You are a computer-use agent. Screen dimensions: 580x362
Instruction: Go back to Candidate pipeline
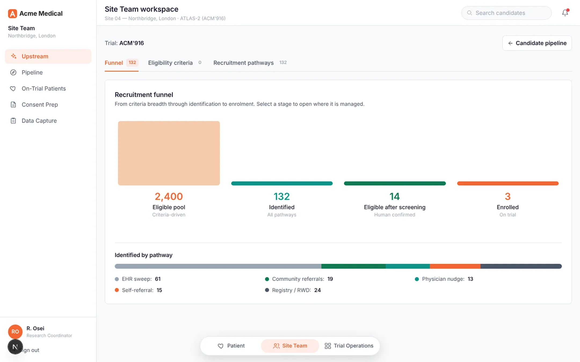[x=537, y=43]
